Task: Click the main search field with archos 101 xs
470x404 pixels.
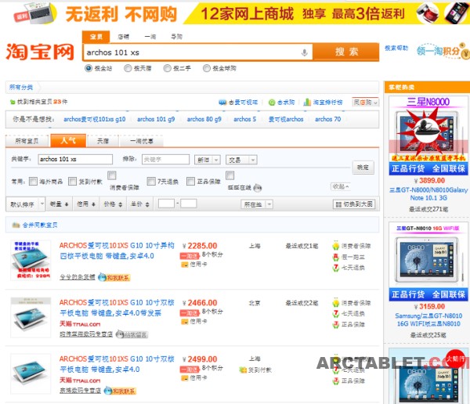Action: coord(198,52)
